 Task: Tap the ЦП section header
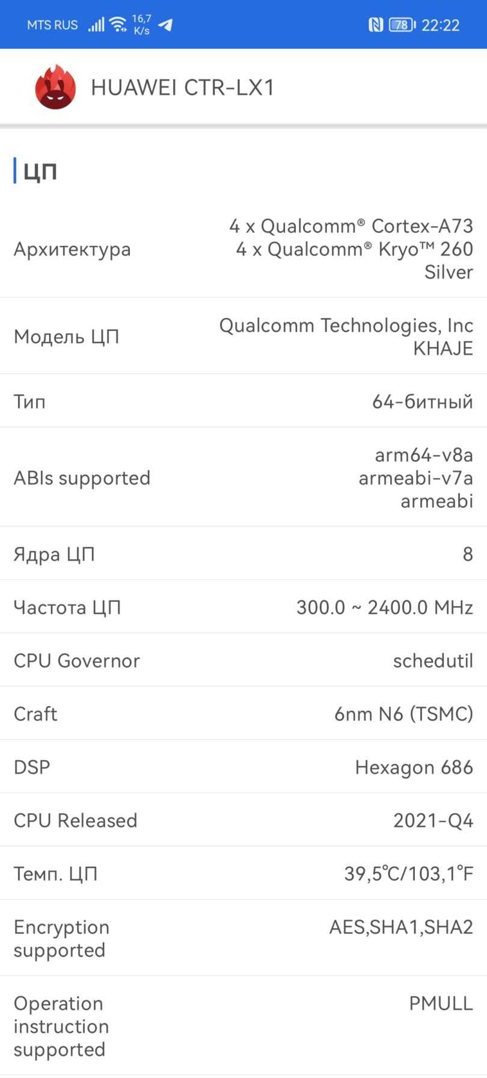(x=40, y=172)
